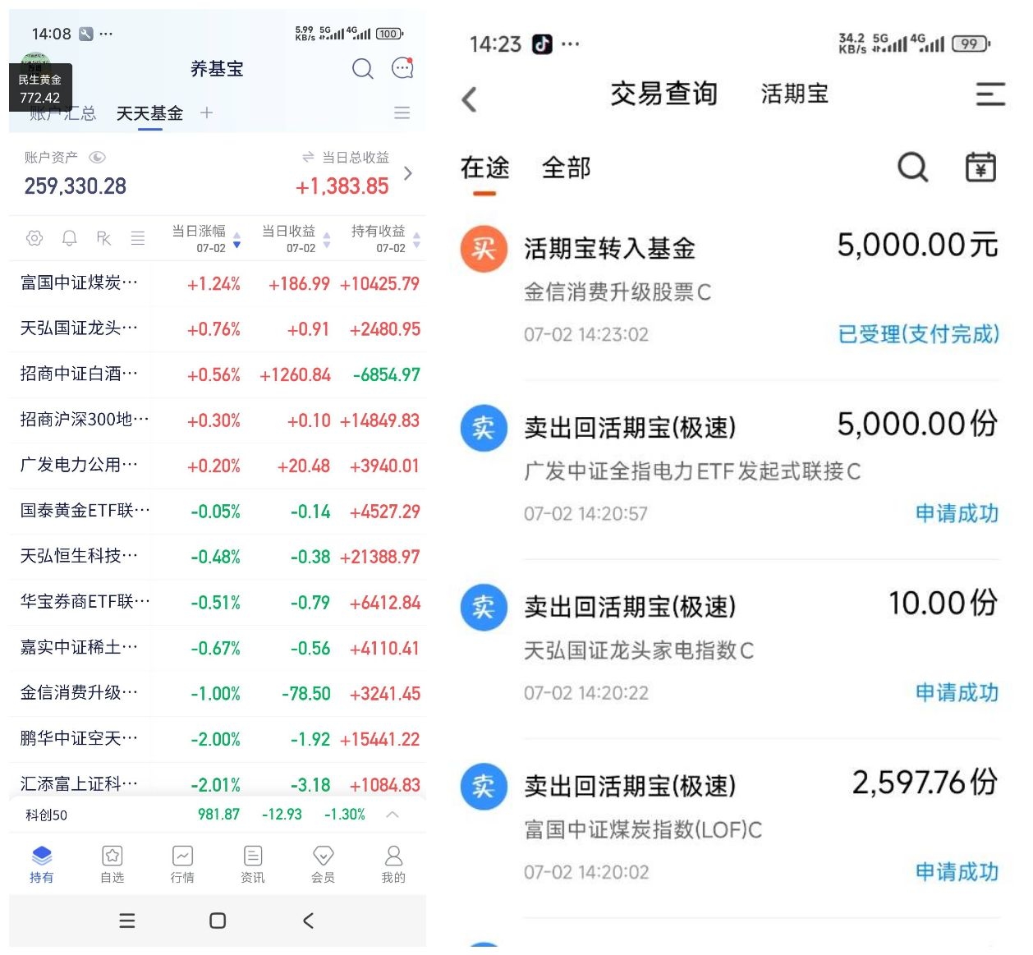
Task: Open the 国泰黄金ETF联 fund row
Action: pos(218,512)
